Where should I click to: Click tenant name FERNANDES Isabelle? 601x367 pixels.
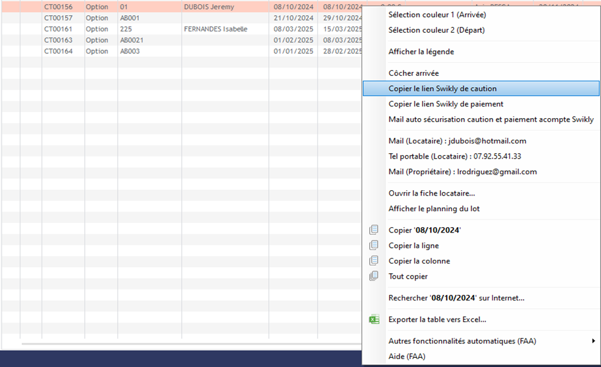point(216,29)
